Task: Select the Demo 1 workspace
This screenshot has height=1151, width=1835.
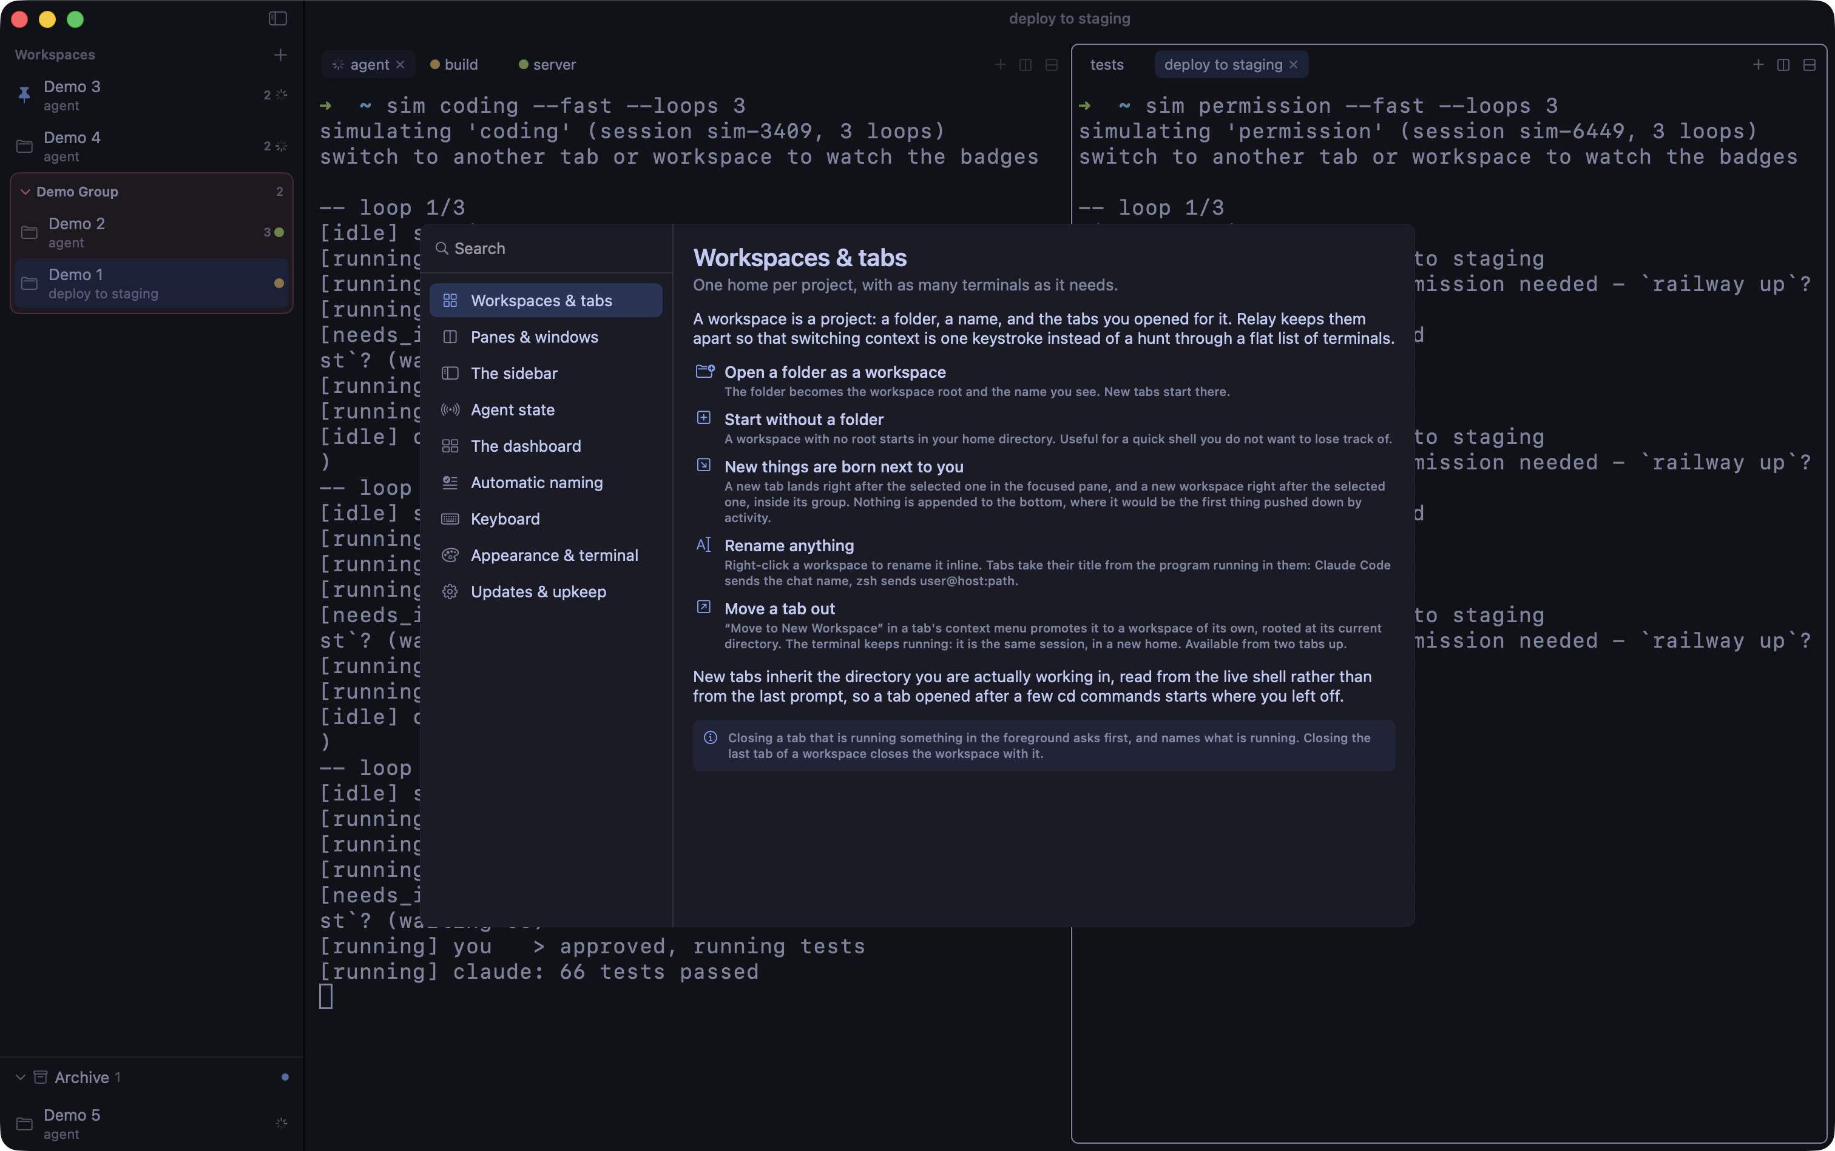Action: click(x=152, y=283)
